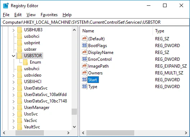The width and height of the screenshot is (190, 137).
Task: Open the Favorites menu
Action: coord(49,15)
